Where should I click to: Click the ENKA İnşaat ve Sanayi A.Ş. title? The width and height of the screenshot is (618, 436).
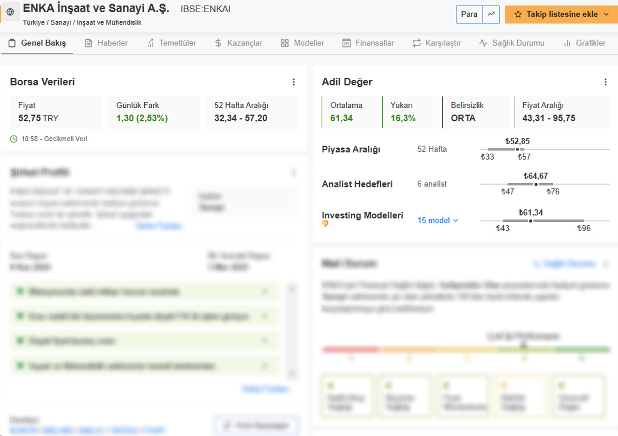(96, 8)
